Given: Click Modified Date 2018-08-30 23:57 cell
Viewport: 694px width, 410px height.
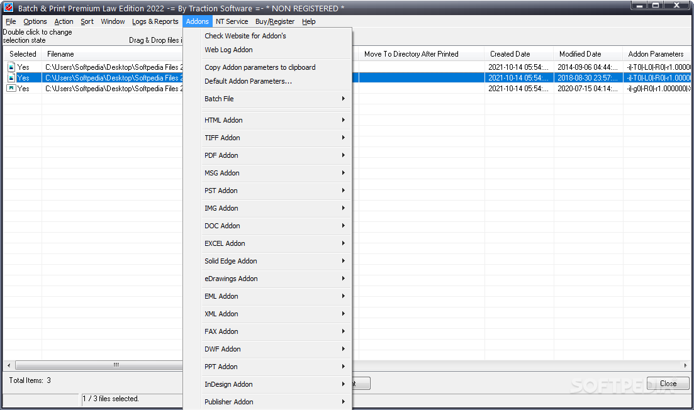Looking at the screenshot, I should (588, 78).
